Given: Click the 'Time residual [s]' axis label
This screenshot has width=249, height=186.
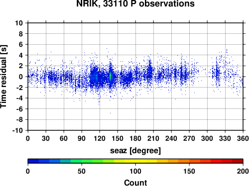Looking at the screenshot, I should pyautogui.click(x=3, y=77).
